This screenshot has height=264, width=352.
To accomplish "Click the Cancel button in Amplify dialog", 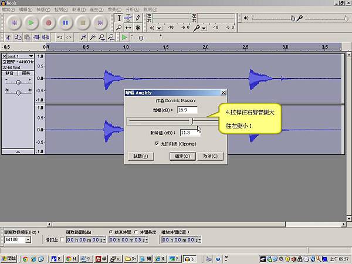I will pyautogui.click(x=211, y=156).
